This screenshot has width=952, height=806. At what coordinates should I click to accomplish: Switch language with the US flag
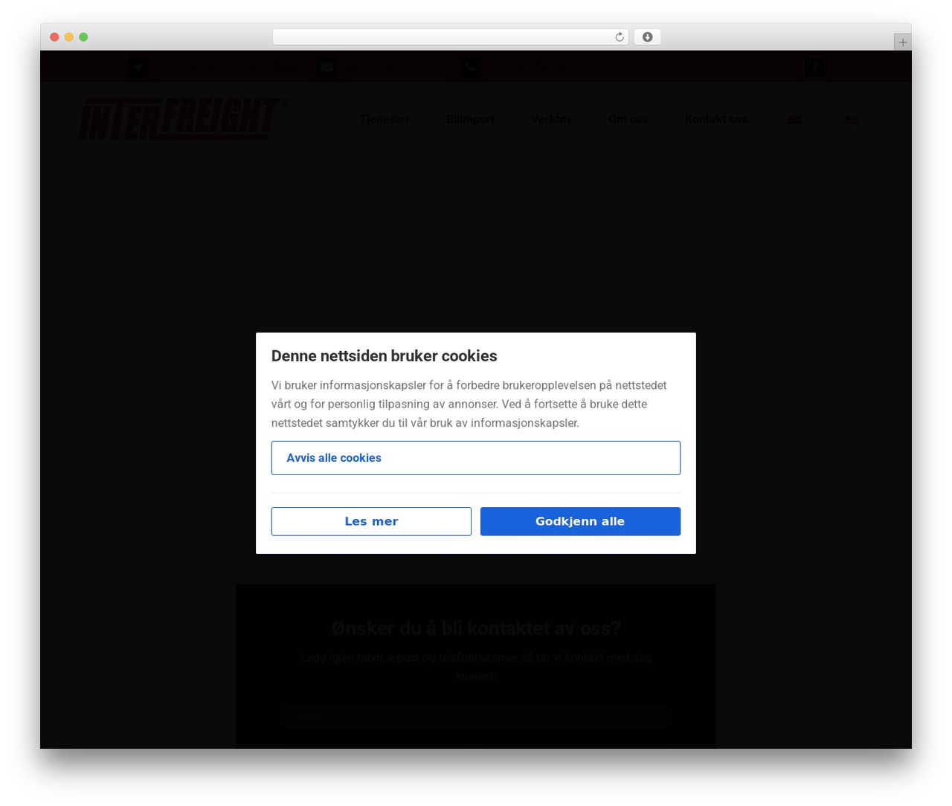pyautogui.click(x=852, y=119)
